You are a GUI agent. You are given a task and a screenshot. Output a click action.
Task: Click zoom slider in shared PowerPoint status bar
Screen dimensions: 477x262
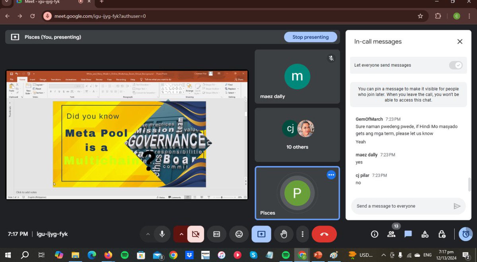coord(221,197)
